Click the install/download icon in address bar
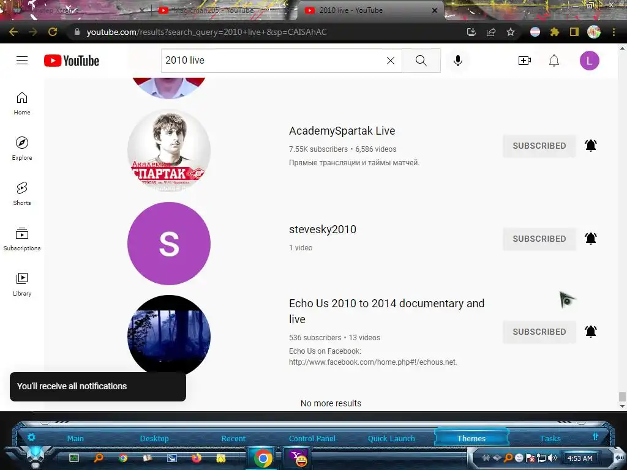Screen dimensions: 627x470 click(x=471, y=32)
